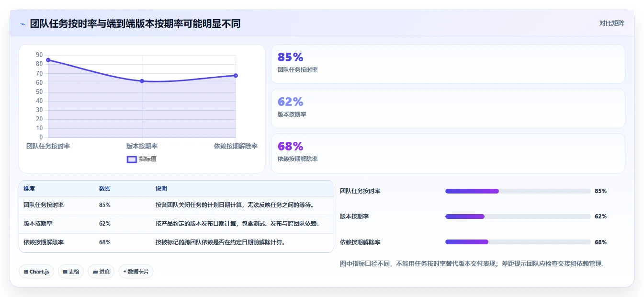644x297 pixels.
Task: Toggle the 指标值 legend label
Action: coord(147,160)
